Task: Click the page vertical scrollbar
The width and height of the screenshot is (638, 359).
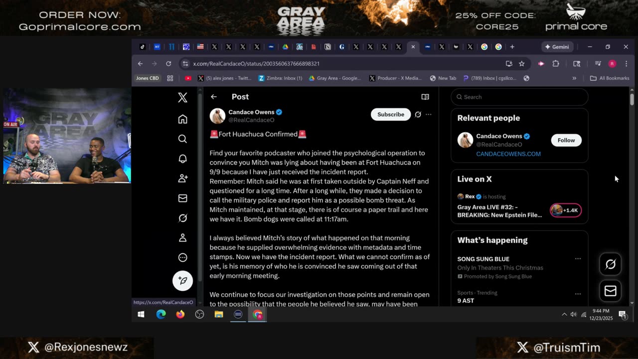Action: (632, 100)
